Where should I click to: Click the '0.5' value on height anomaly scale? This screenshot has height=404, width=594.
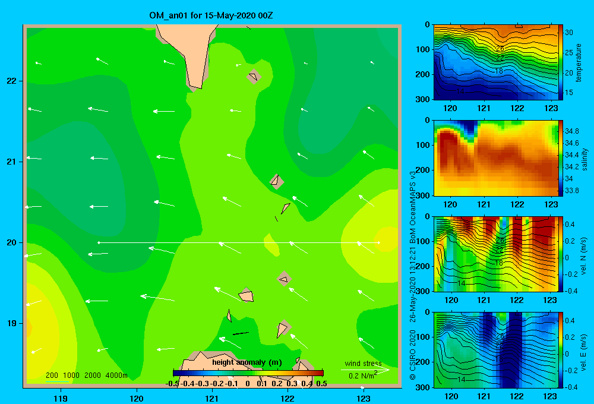321,384
